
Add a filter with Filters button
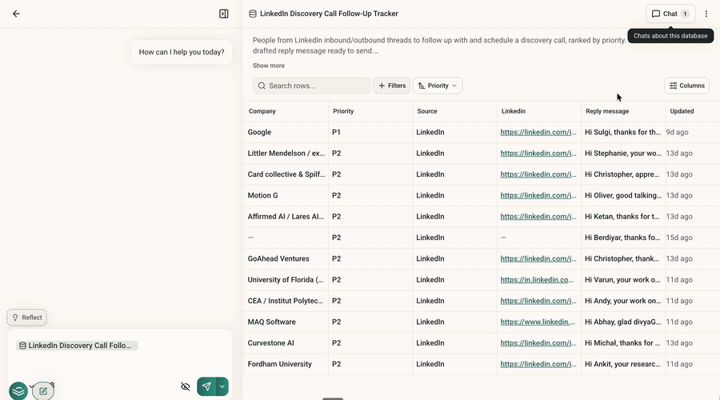[392, 86]
